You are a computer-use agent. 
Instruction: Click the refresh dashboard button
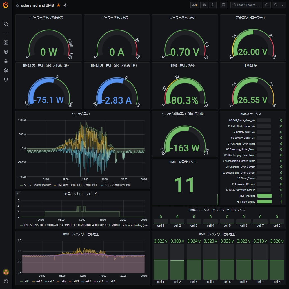(x=275, y=5)
